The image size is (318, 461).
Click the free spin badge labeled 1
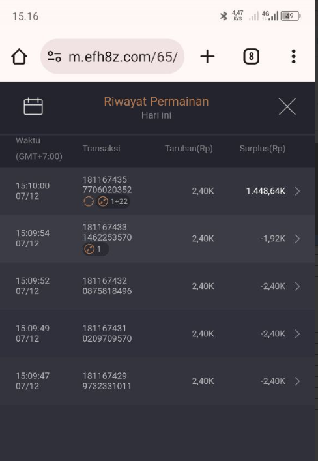[x=95, y=249]
